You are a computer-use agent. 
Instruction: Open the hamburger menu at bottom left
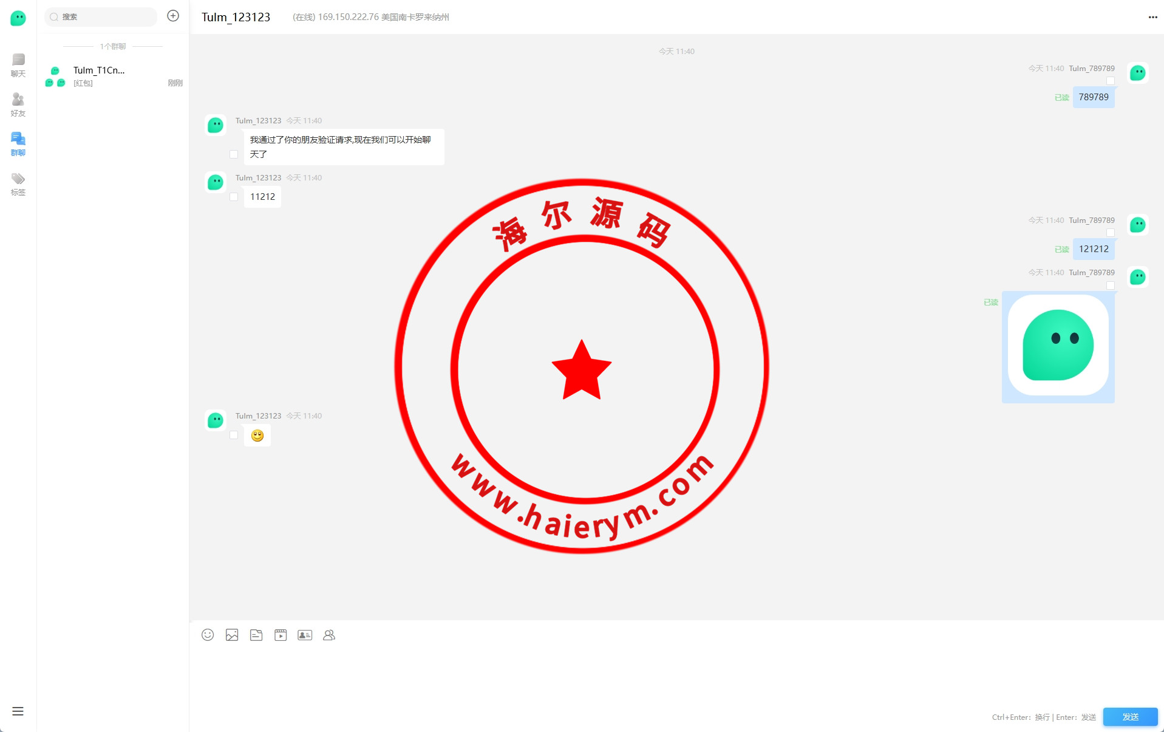pyautogui.click(x=18, y=711)
